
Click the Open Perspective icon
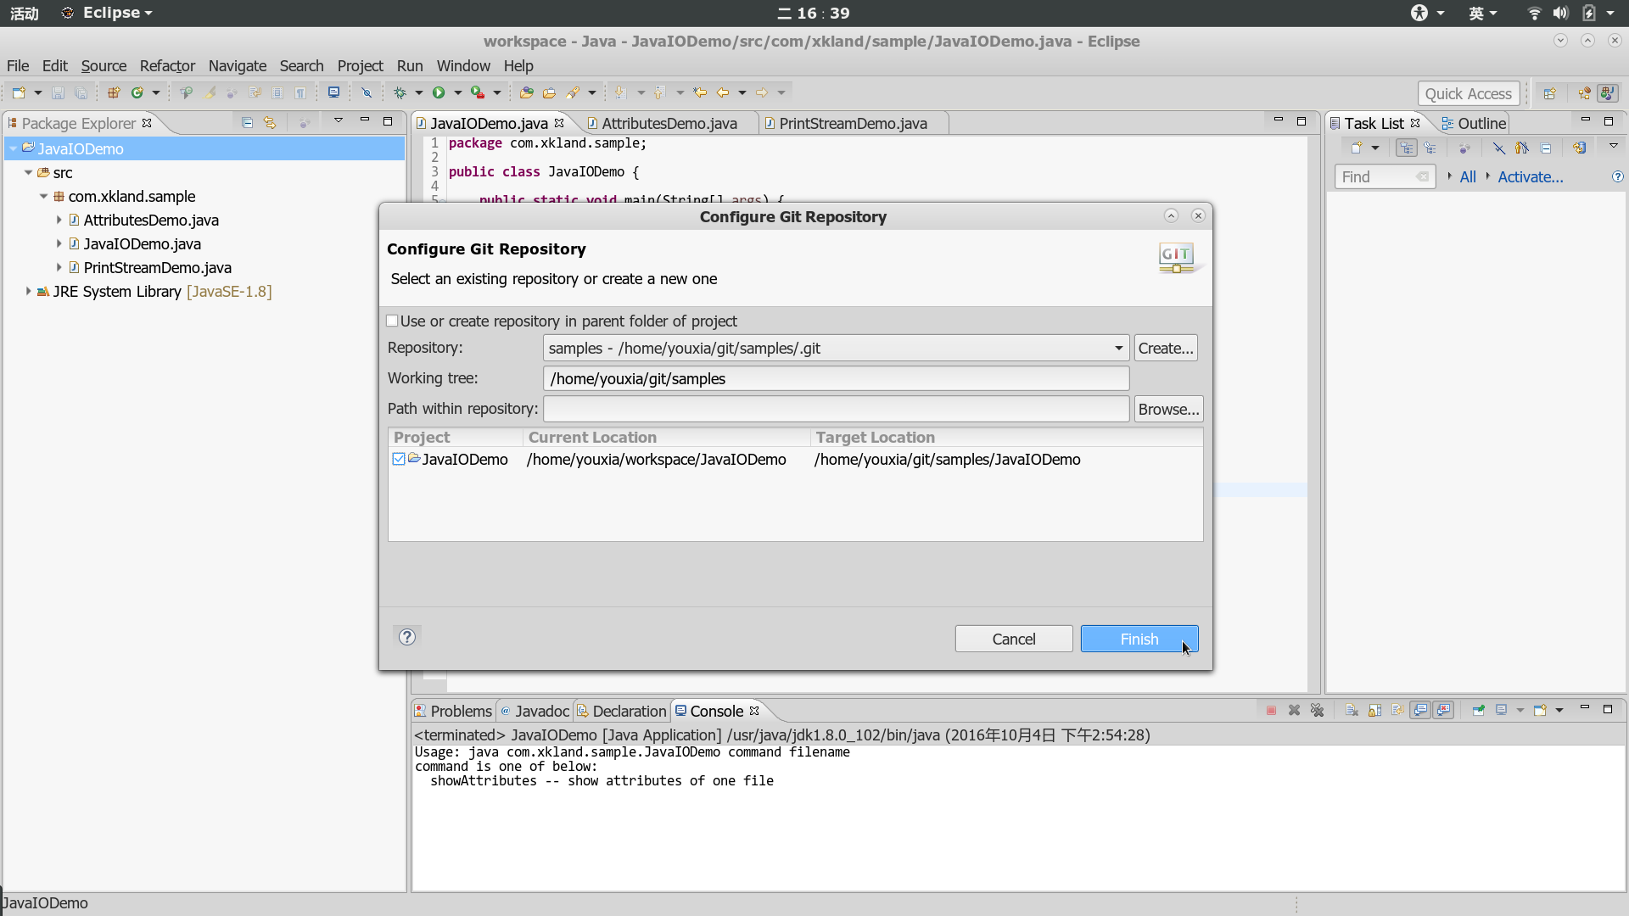[1550, 93]
